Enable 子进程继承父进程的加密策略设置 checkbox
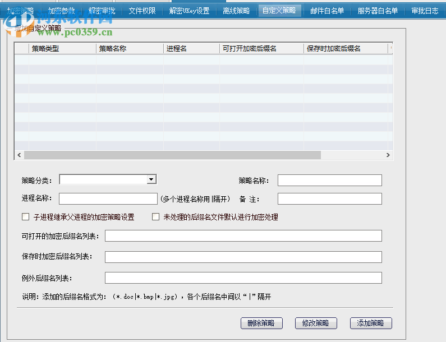Image resolution: width=446 pixels, height=342 pixels. 26,217
